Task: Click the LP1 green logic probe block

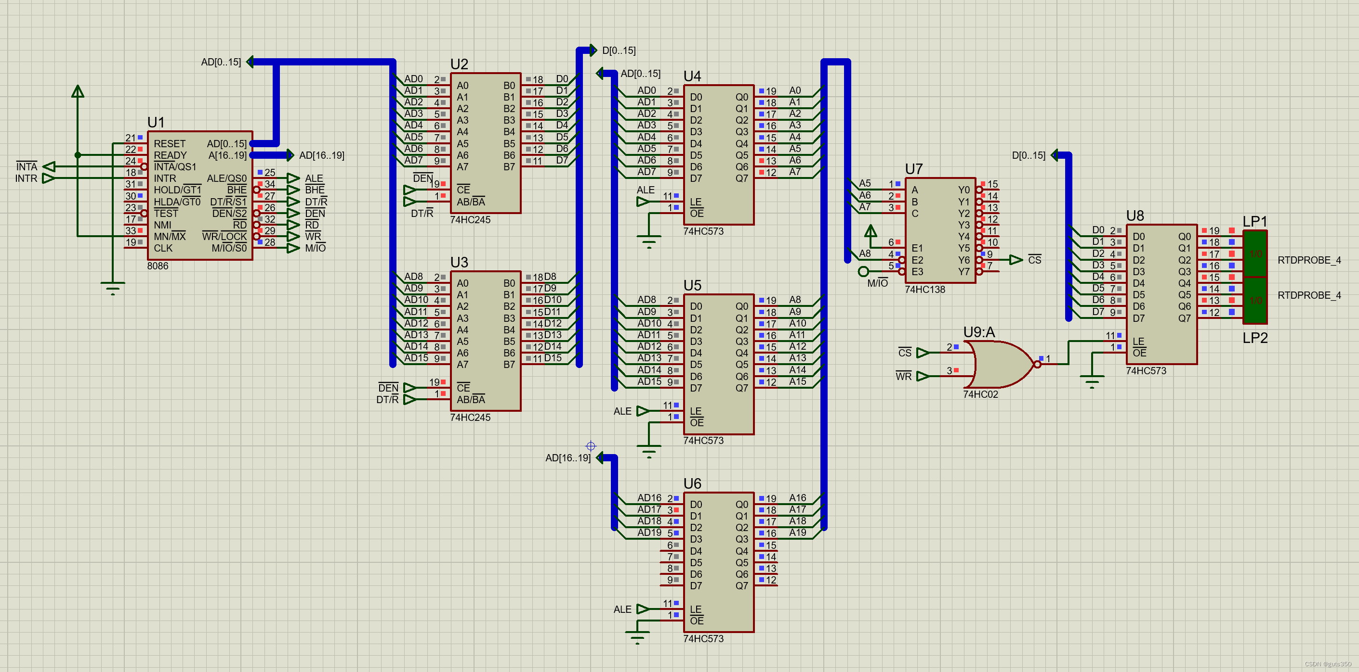Action: click(1254, 254)
